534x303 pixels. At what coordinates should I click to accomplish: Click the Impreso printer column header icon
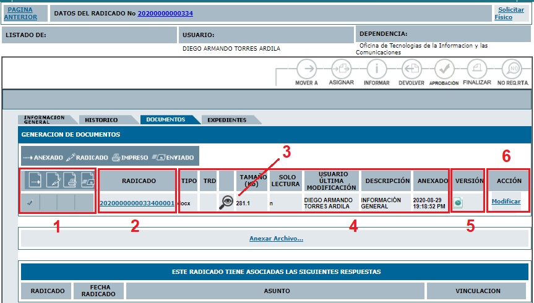click(71, 180)
